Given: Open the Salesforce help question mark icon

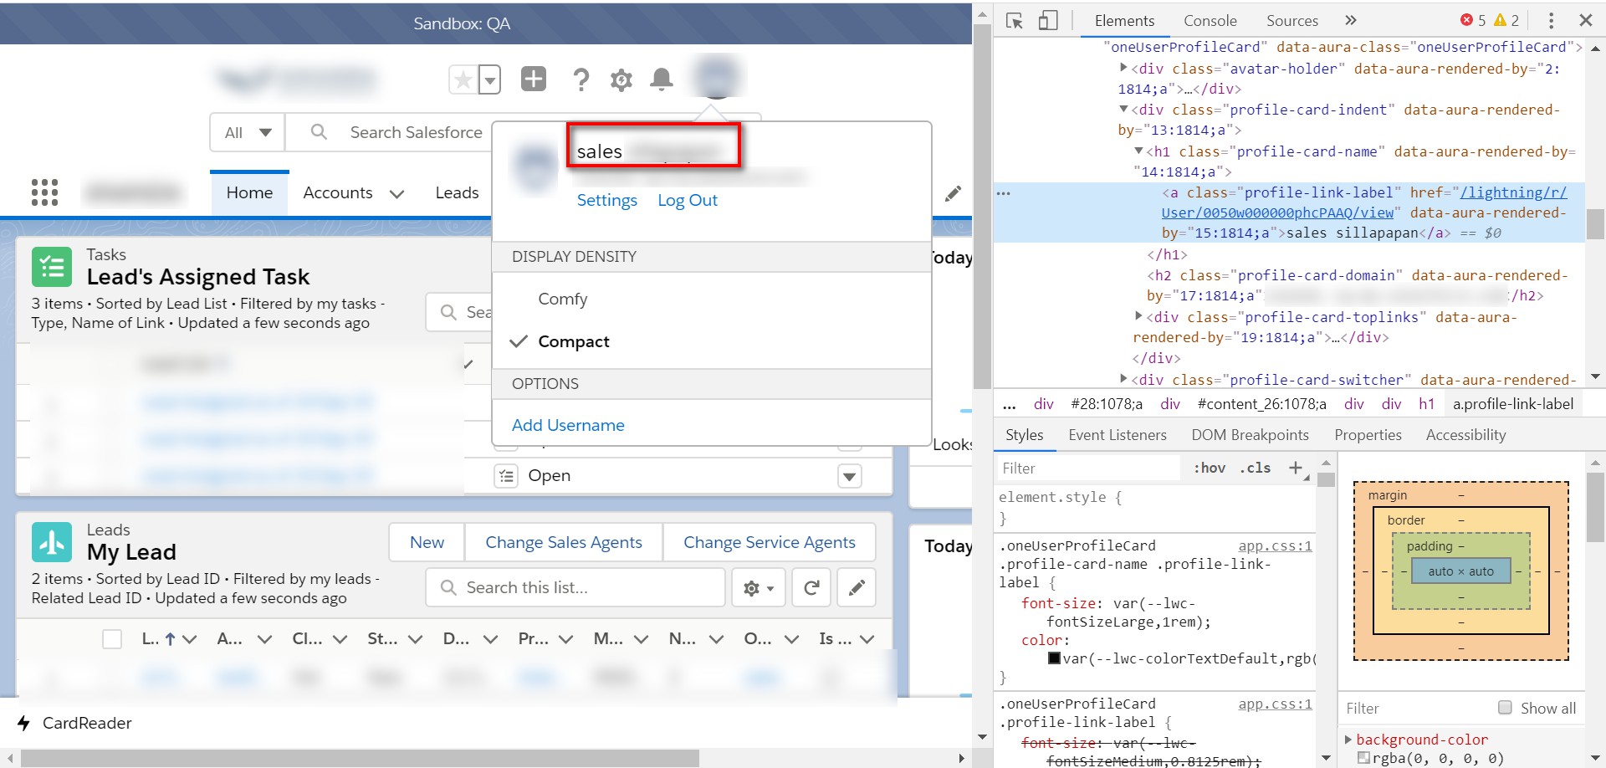Looking at the screenshot, I should click(581, 79).
